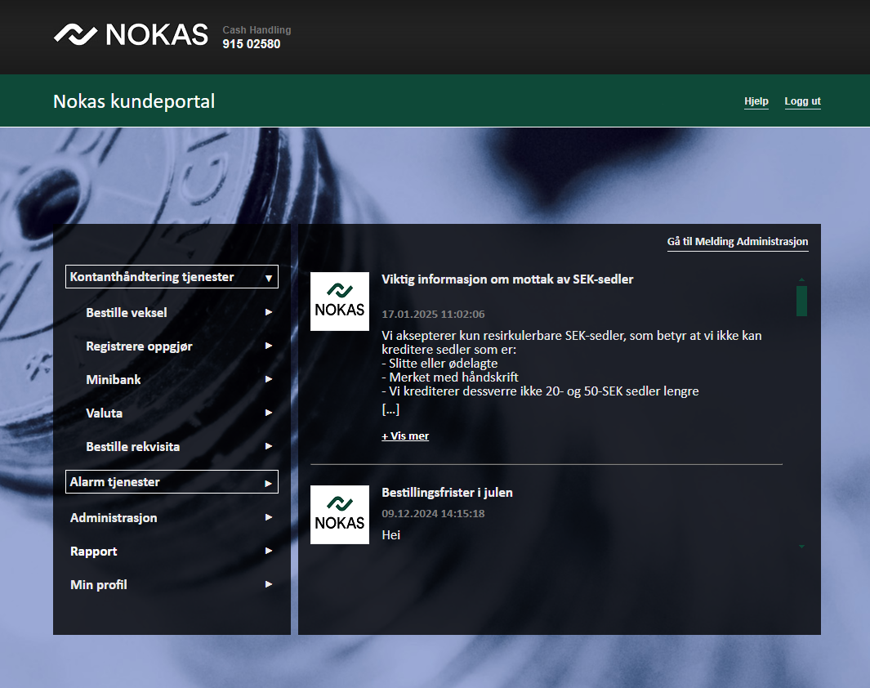
Task: Click the message list scrollbar thumb
Action: coord(801,300)
